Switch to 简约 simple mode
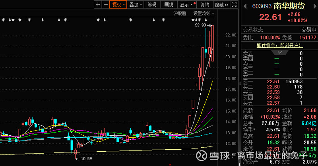 point(205,4)
